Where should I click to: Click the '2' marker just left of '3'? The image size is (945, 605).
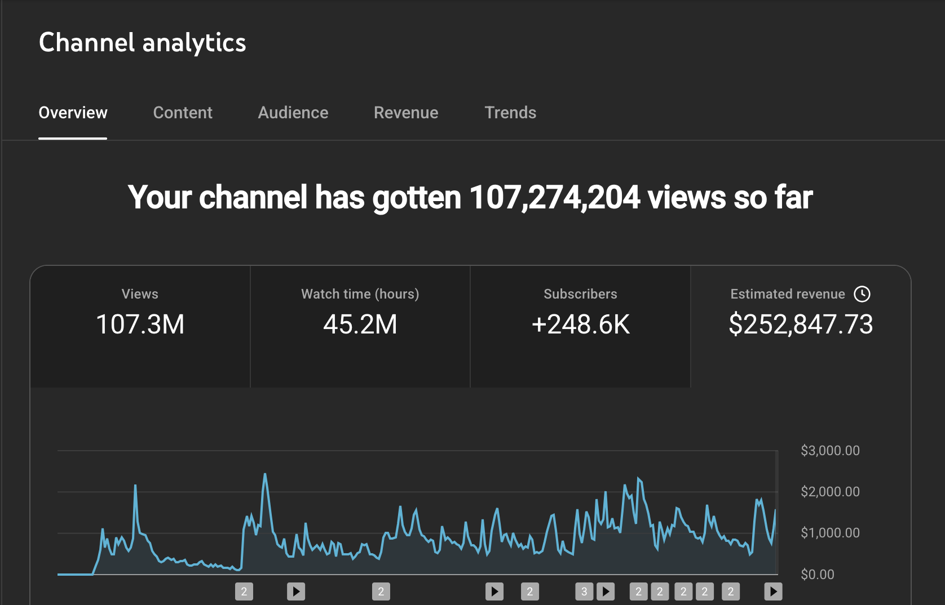[530, 591]
